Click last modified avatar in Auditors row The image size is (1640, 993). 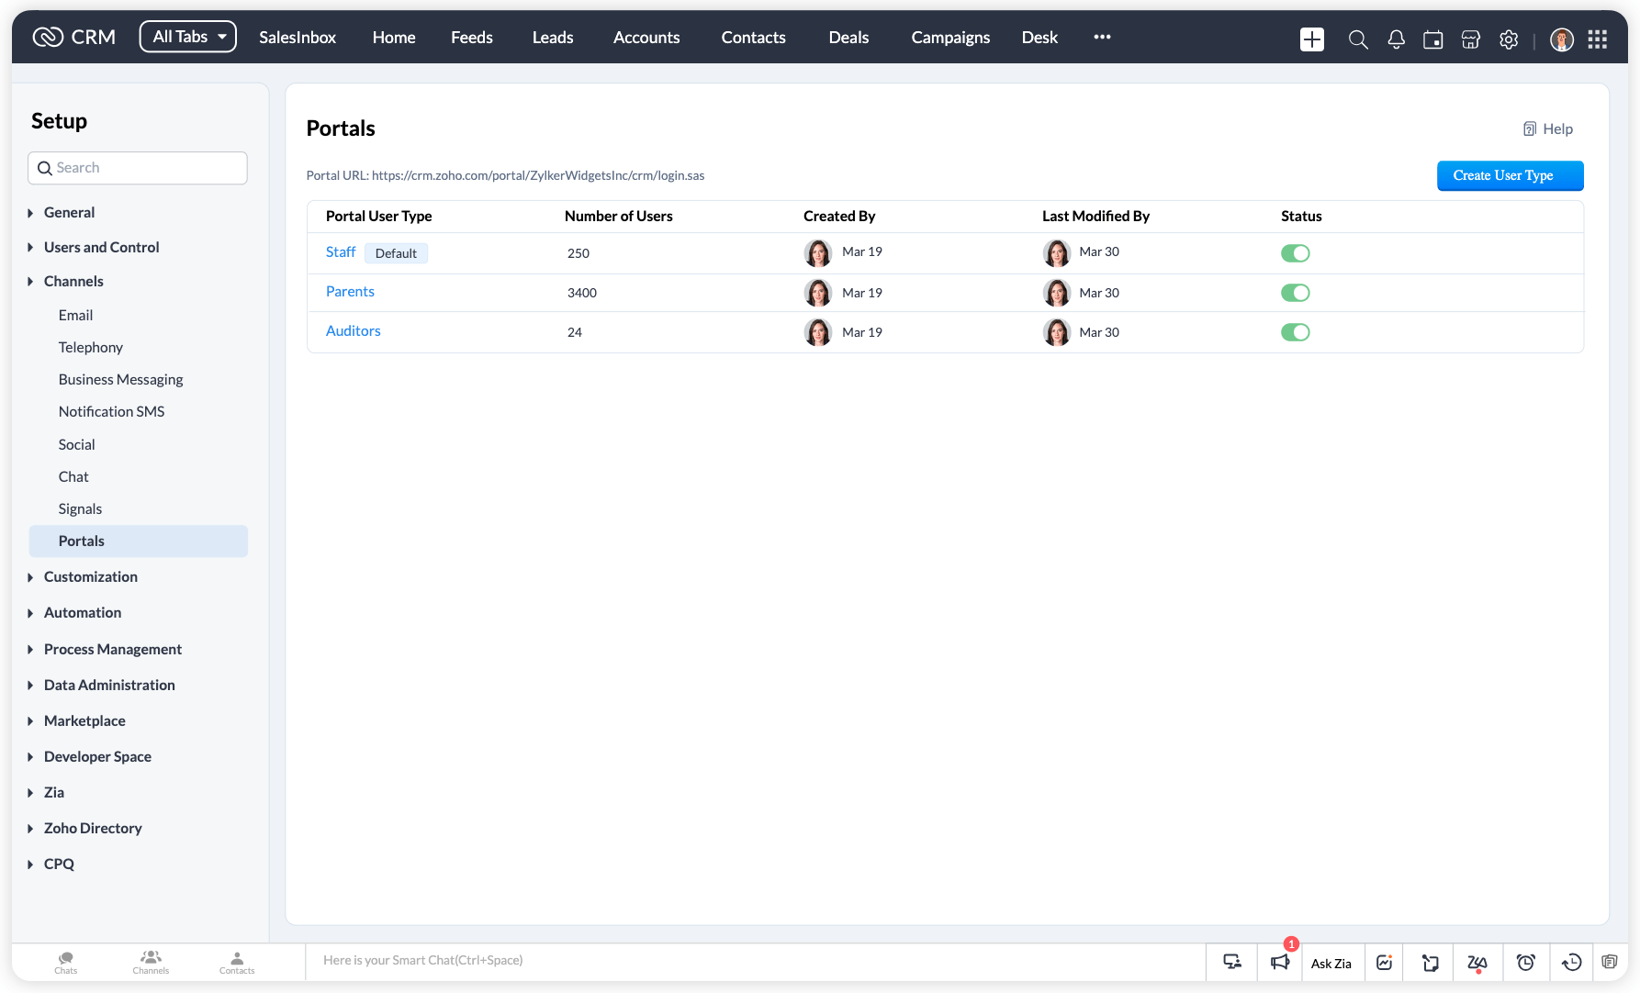[x=1057, y=332]
